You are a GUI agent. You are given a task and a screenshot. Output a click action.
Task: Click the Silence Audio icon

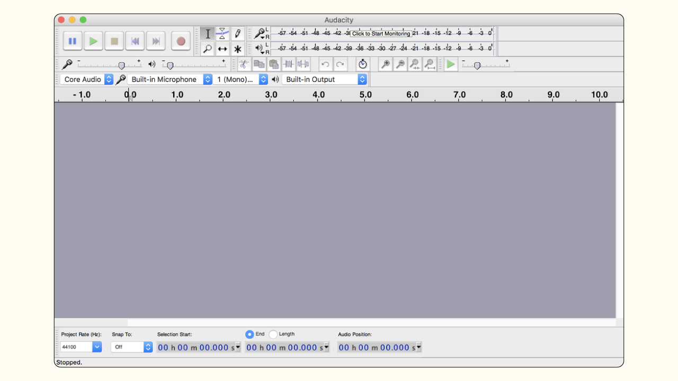tap(303, 65)
